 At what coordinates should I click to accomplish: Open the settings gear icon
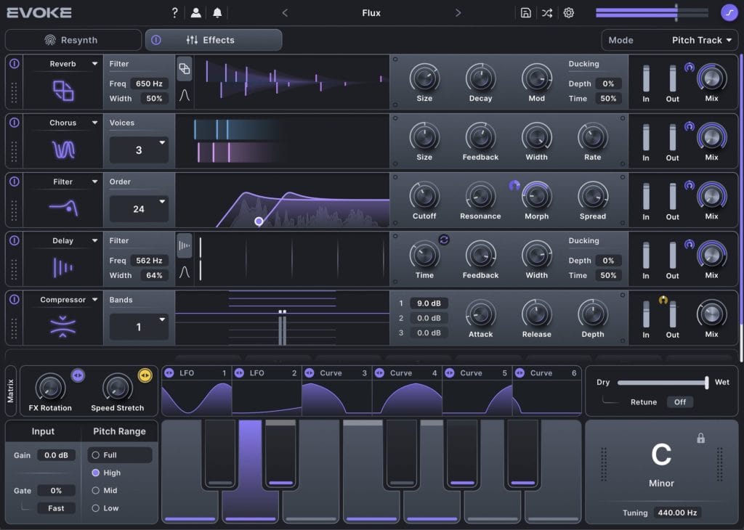[568, 12]
